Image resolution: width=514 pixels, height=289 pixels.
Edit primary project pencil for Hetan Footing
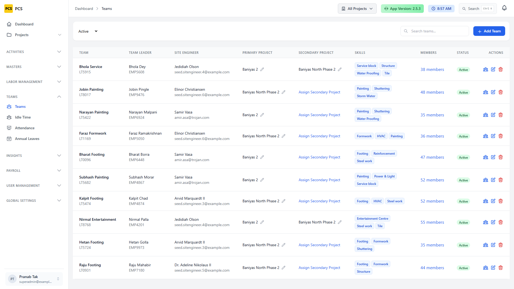(x=284, y=245)
